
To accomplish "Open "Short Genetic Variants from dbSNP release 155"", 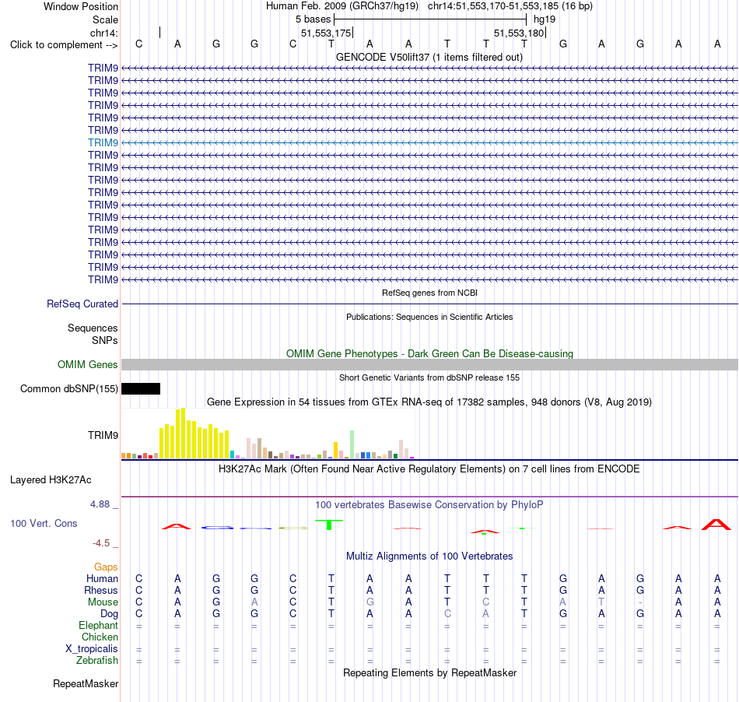I will (x=429, y=377).
